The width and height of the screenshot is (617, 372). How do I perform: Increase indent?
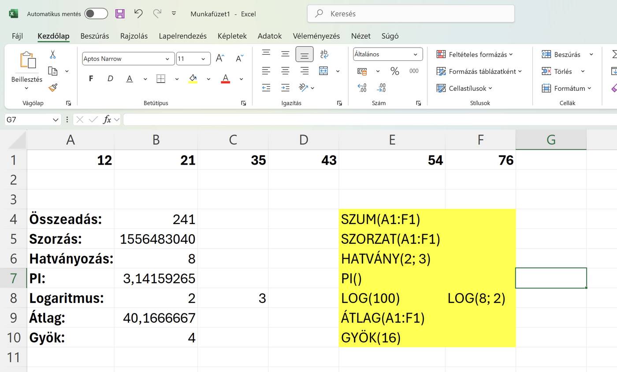tap(285, 88)
